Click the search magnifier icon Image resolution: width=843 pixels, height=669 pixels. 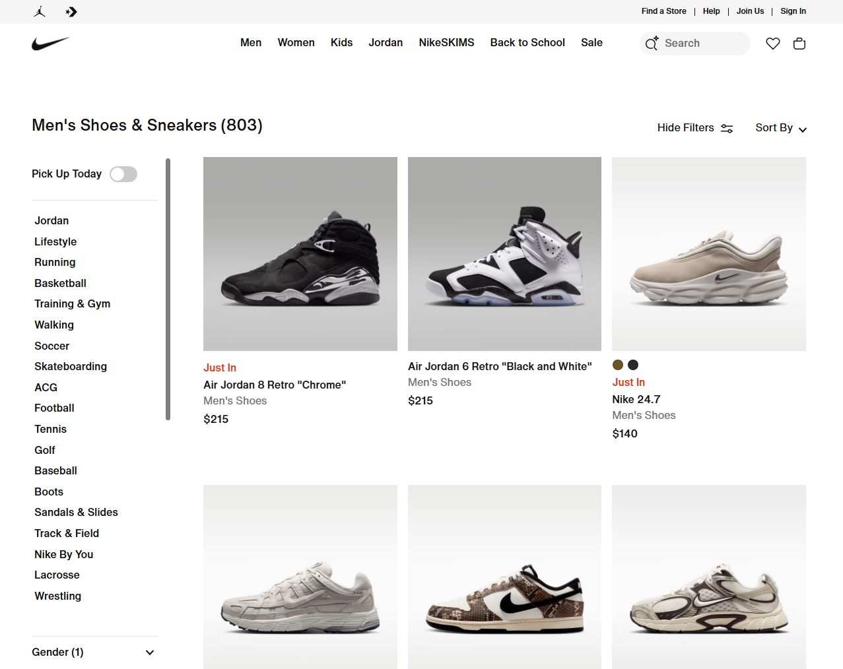[x=652, y=44]
